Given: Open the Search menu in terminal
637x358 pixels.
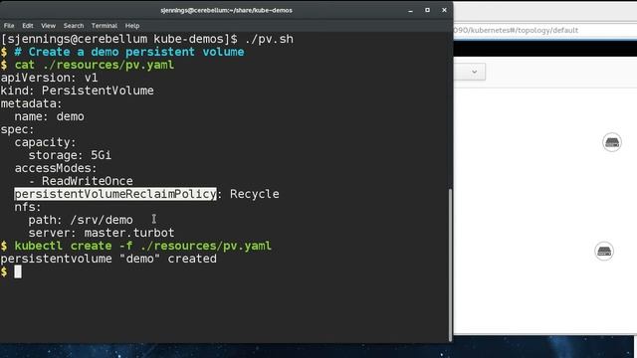Looking at the screenshot, I should [x=74, y=26].
